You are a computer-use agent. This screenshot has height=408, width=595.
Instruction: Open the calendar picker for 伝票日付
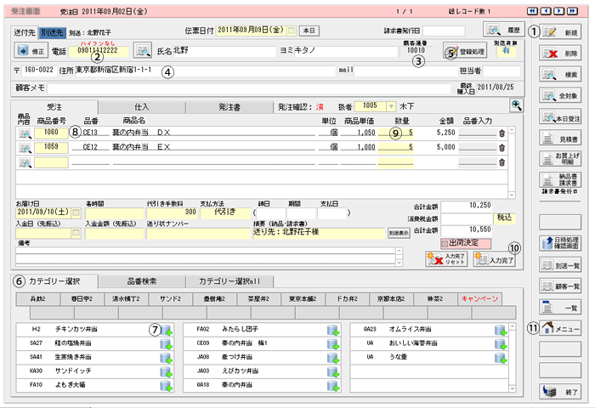click(x=291, y=31)
